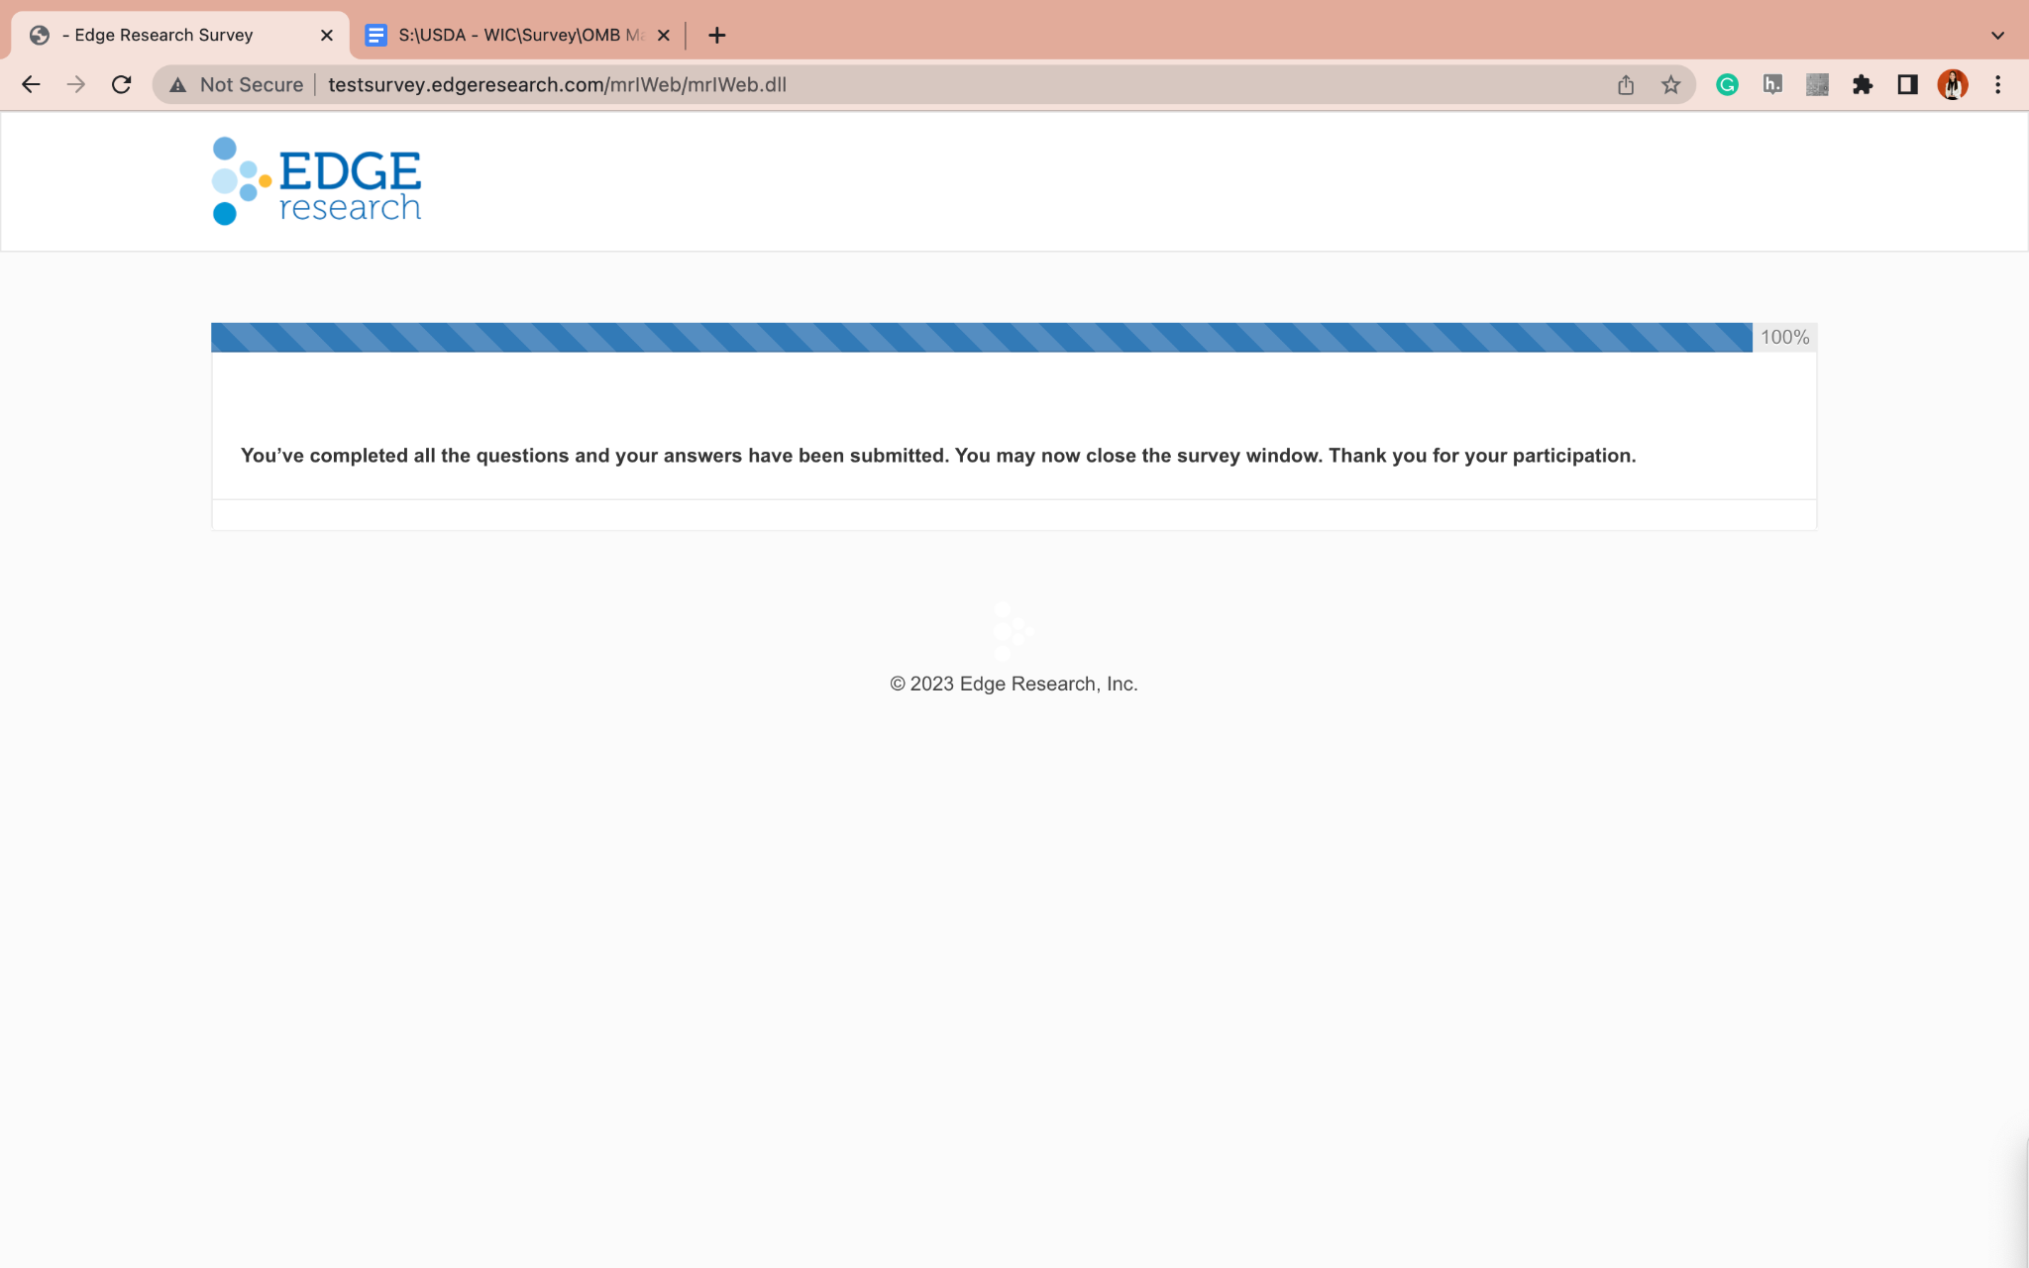Image resolution: width=2029 pixels, height=1268 pixels.
Task: Open Chrome three-dot menu
Action: pyautogui.click(x=1997, y=85)
